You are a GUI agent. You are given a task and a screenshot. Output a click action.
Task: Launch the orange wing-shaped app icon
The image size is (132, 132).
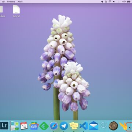tap(122, 126)
